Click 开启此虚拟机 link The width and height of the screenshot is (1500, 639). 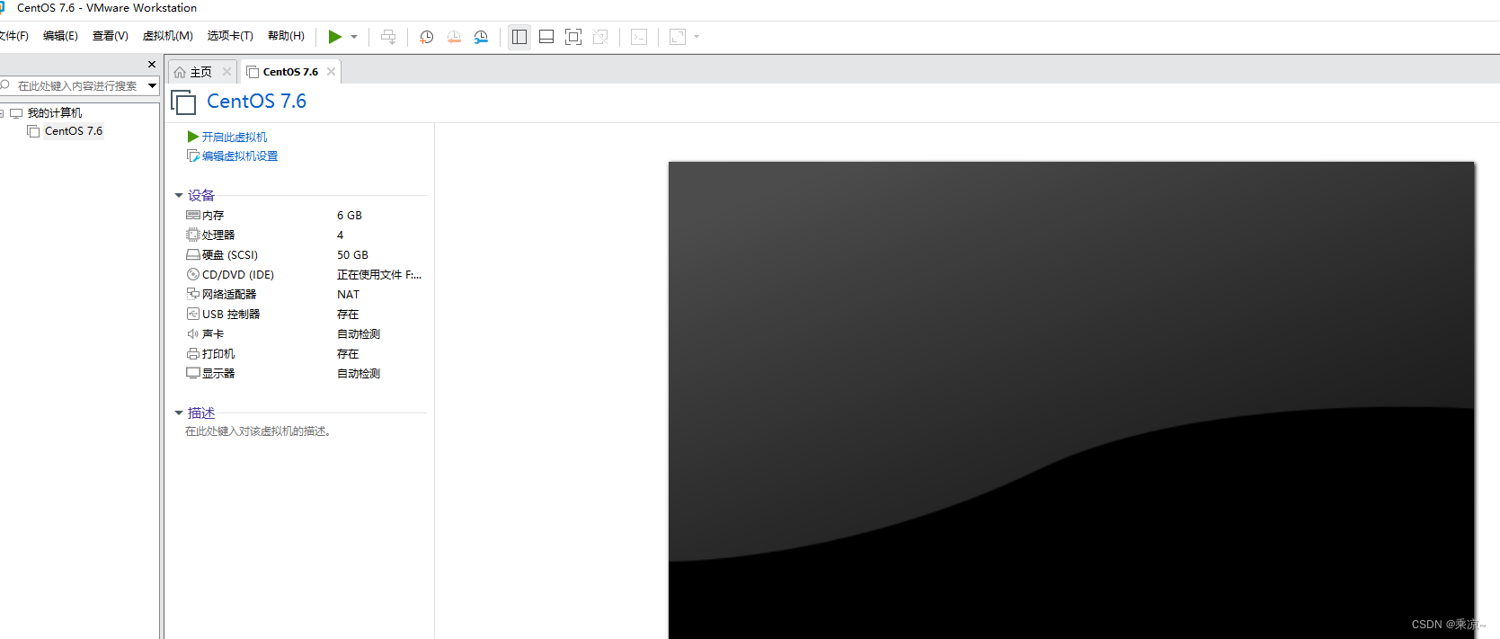point(235,138)
